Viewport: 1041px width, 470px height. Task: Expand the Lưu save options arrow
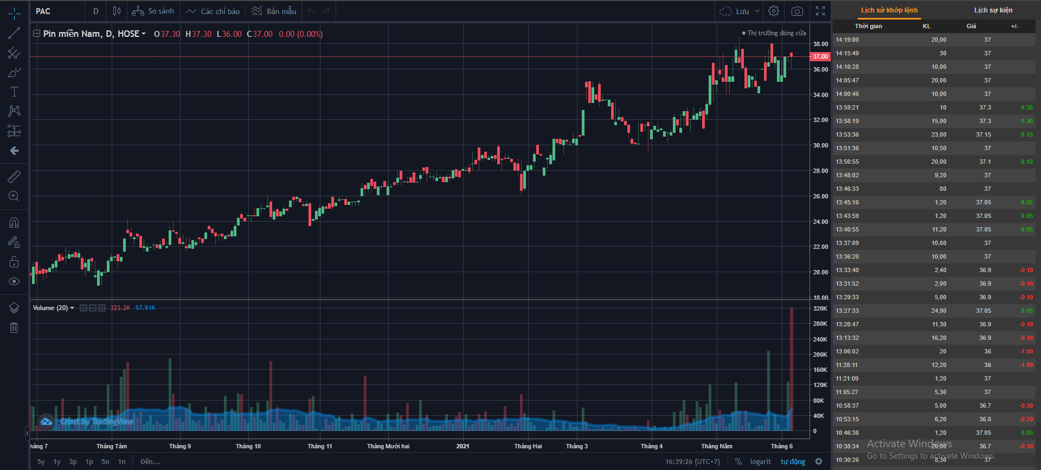click(x=757, y=11)
